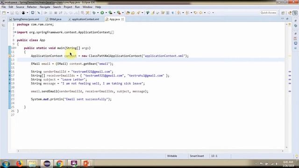299x168 pixels.
Task: Open PowerPoint from the taskbar
Action: tap(87, 164)
